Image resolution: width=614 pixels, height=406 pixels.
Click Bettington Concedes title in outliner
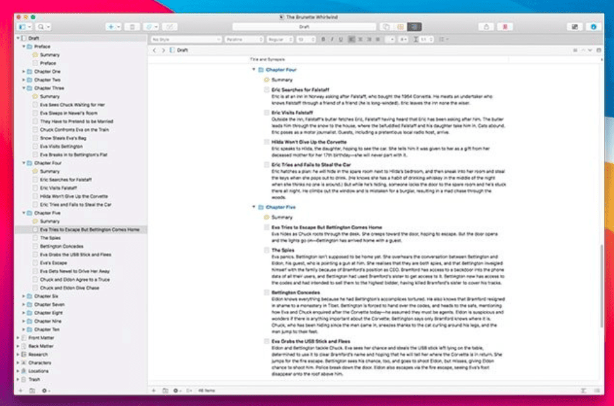coord(296,293)
